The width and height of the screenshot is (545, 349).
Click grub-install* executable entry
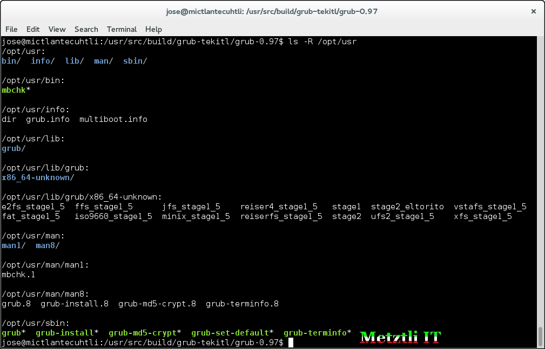coord(67,333)
